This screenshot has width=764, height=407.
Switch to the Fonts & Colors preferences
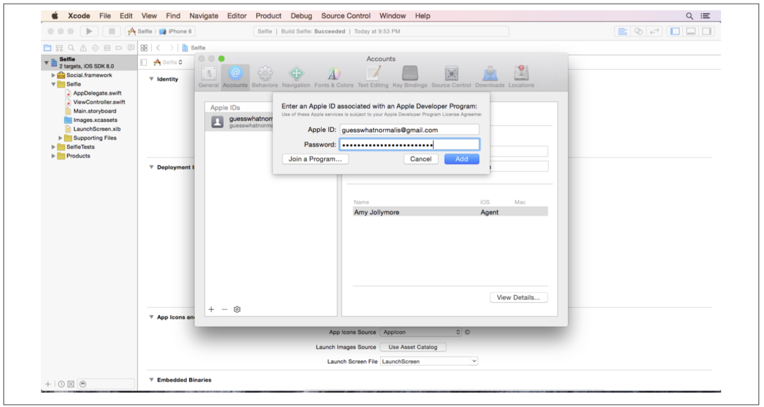coord(334,76)
